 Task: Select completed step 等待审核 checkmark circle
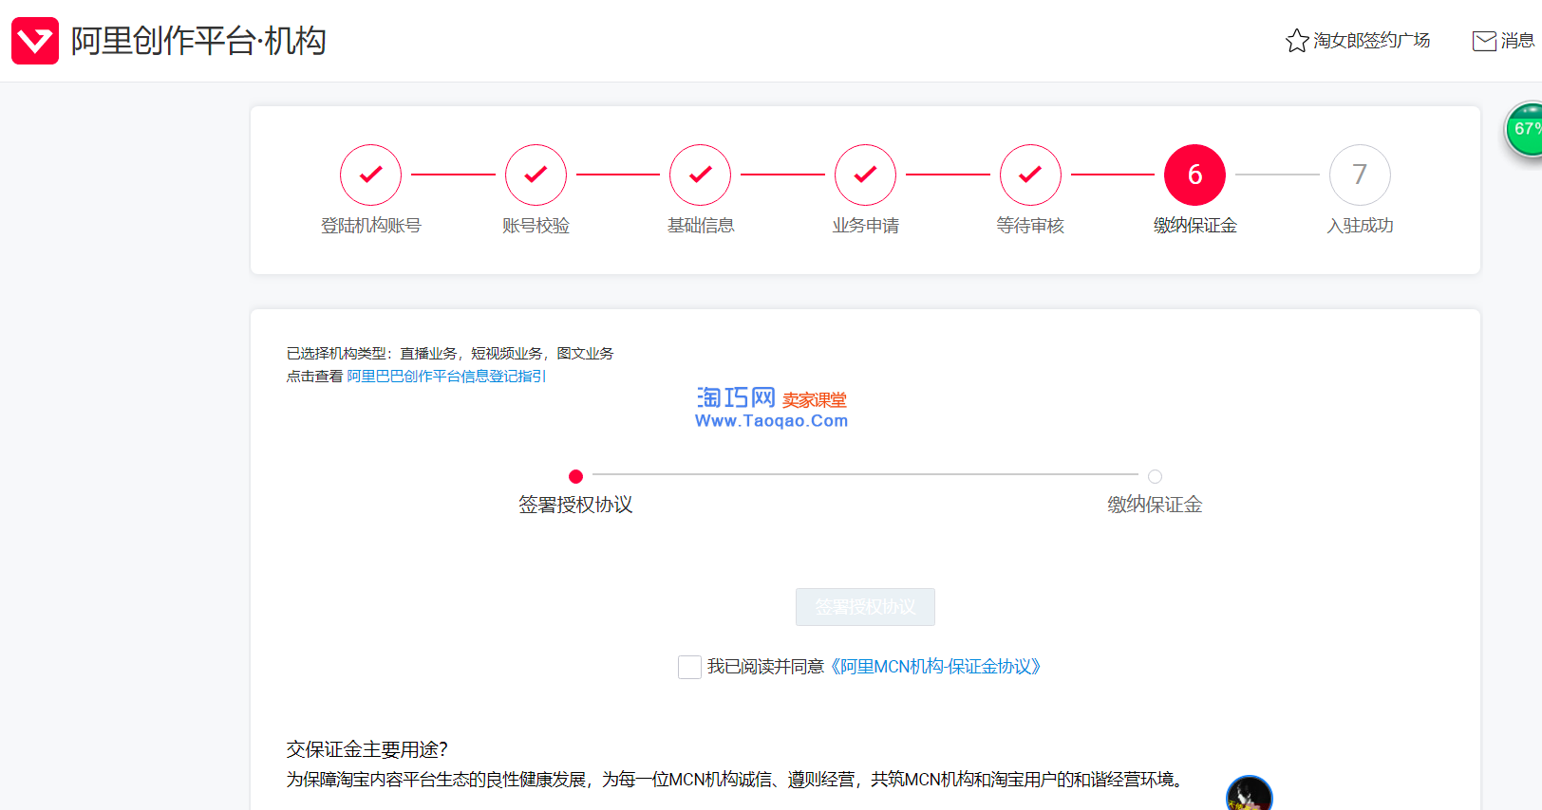pos(1030,175)
